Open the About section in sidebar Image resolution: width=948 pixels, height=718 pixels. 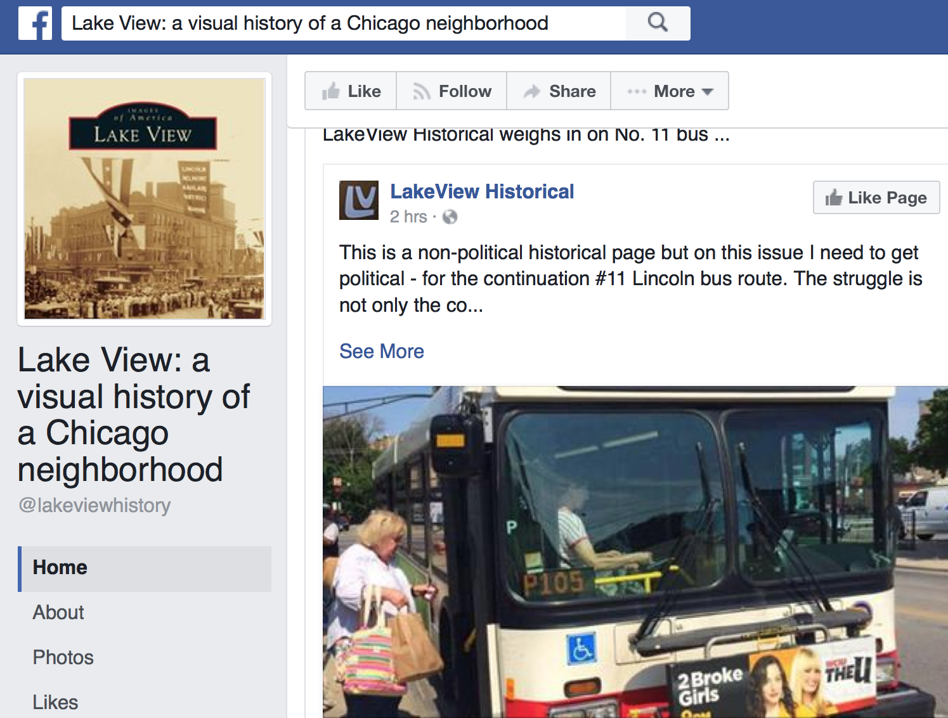point(58,612)
